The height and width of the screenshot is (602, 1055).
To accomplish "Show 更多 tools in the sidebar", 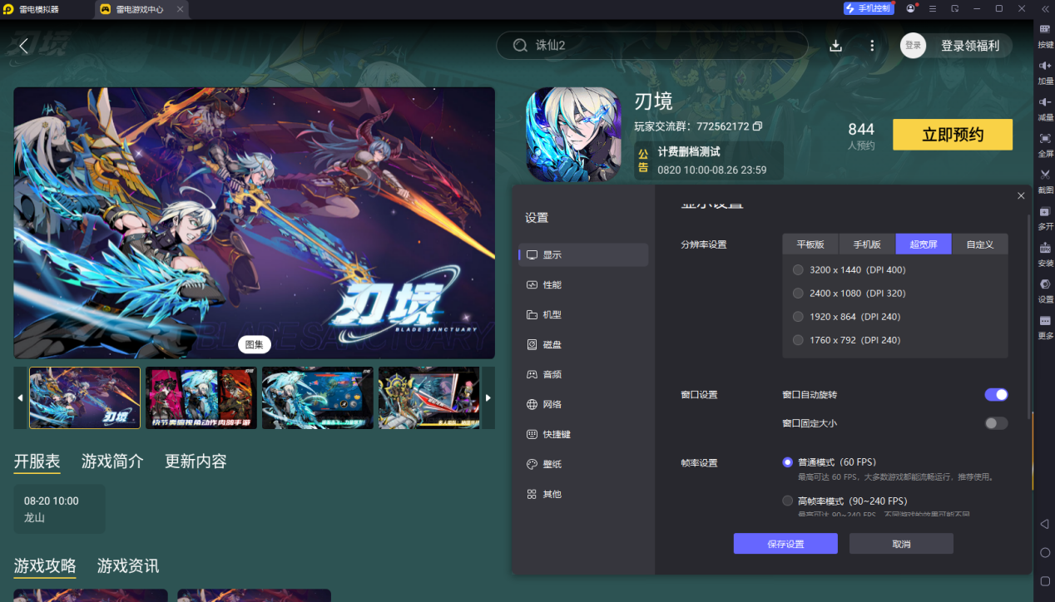I will coord(1045,325).
